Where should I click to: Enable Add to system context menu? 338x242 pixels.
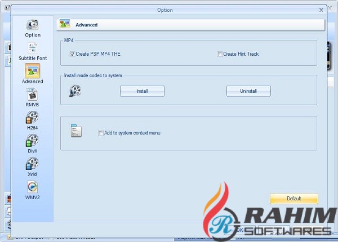point(101,133)
